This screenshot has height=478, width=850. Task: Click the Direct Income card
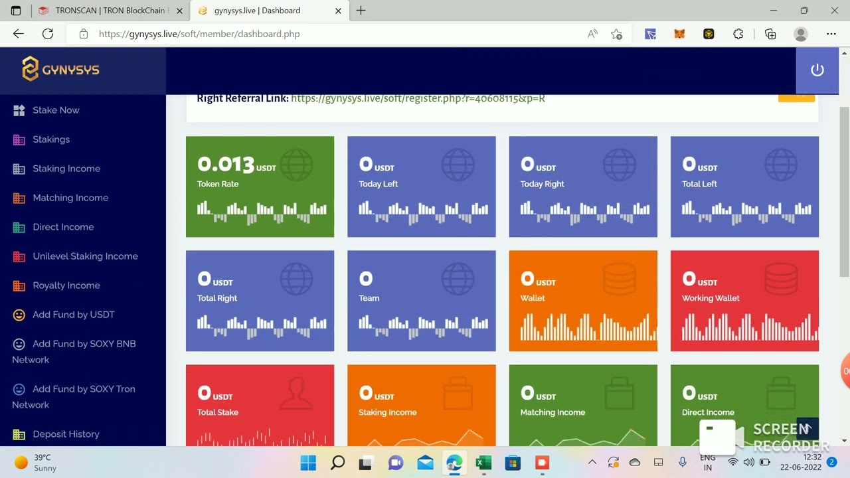[744, 405]
